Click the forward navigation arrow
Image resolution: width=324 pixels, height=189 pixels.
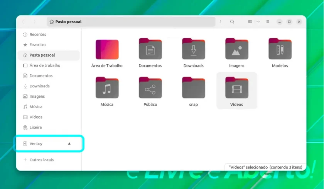(x=34, y=22)
